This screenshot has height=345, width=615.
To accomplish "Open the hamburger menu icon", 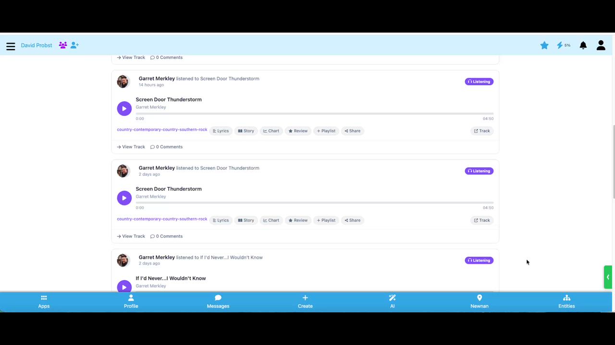I will (x=11, y=46).
